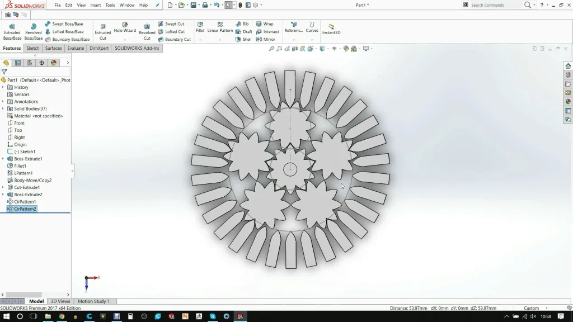
Task: Open SOLIDWORKS Premium from the taskbar
Action: pos(241,316)
